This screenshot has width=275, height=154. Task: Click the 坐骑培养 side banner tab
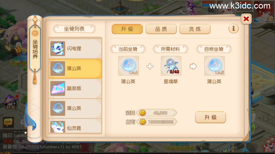pos(35,49)
